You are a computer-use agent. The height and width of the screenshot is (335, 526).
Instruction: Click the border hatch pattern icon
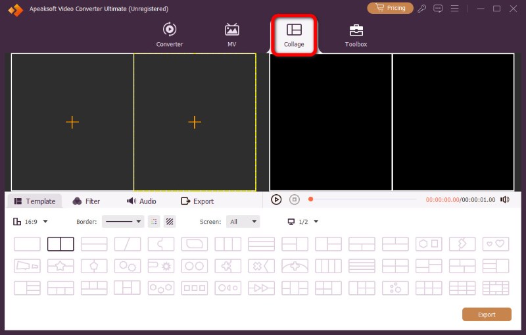click(170, 222)
